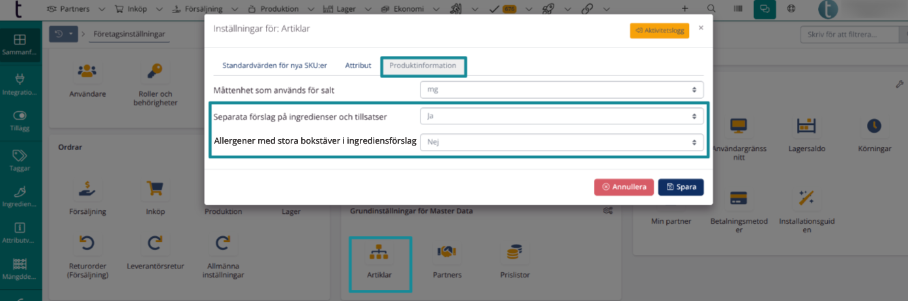908x301 pixels.
Task: Close the Inställningar för: Artiklar dialog
Action: pos(701,28)
